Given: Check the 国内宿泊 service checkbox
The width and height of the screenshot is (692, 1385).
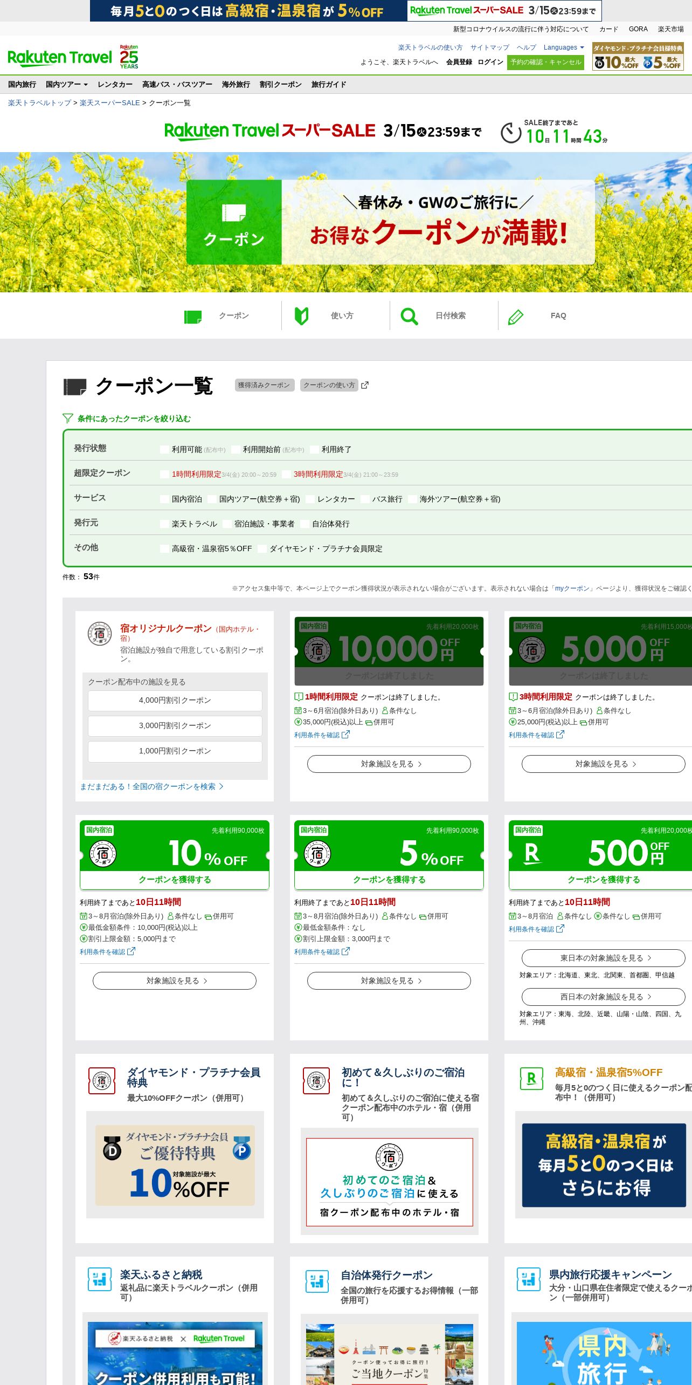Looking at the screenshot, I should [164, 499].
